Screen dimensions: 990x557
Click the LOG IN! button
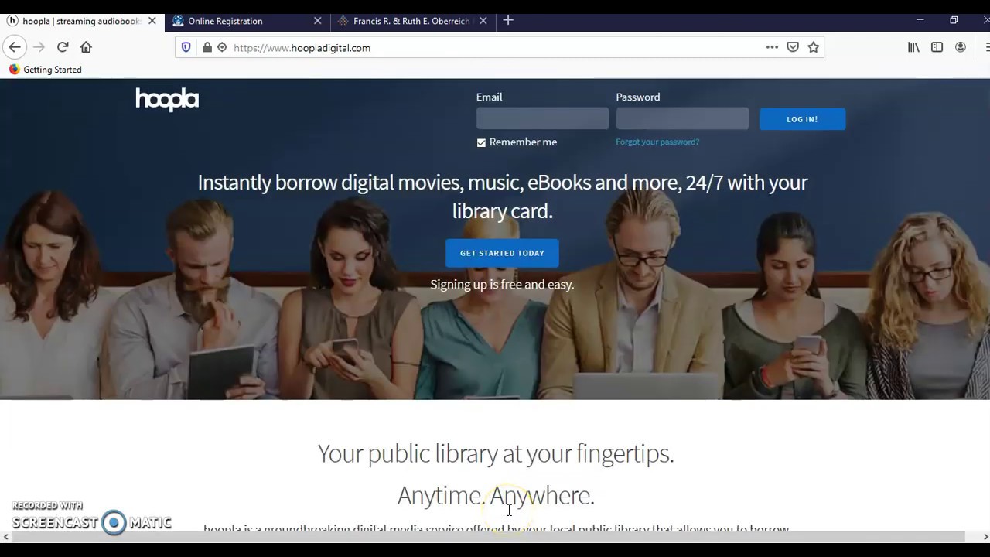pyautogui.click(x=802, y=119)
